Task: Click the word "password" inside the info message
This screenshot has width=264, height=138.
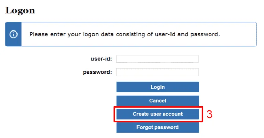Action: click(x=204, y=34)
